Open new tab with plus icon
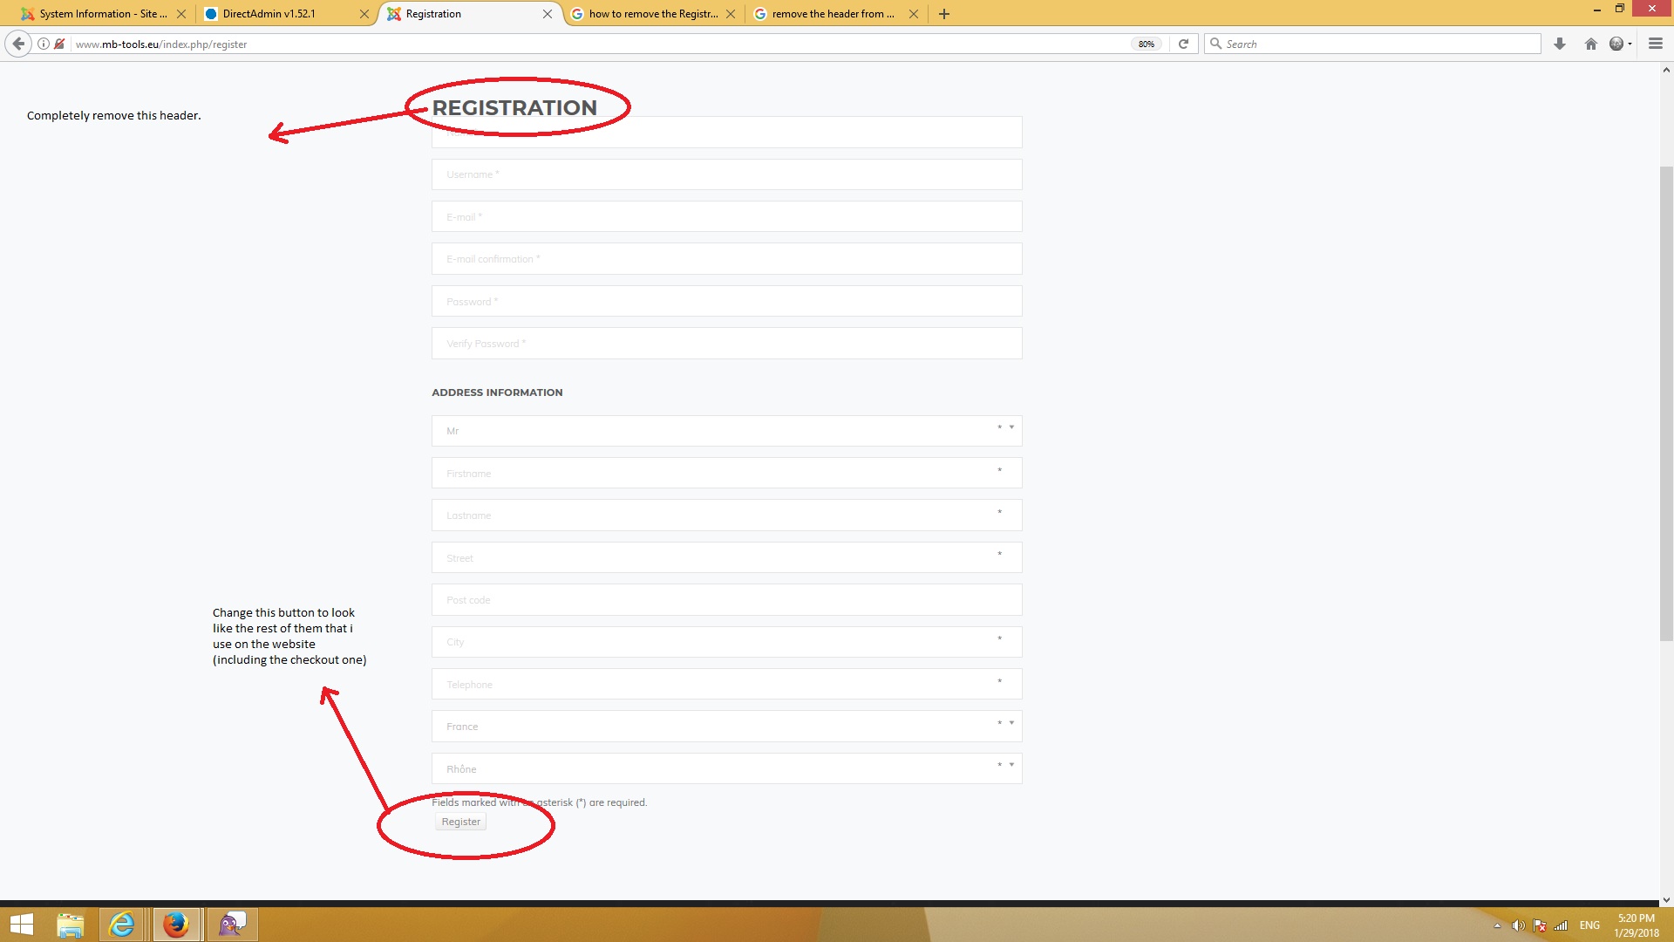Screen dimensions: 1674x942 (943, 14)
